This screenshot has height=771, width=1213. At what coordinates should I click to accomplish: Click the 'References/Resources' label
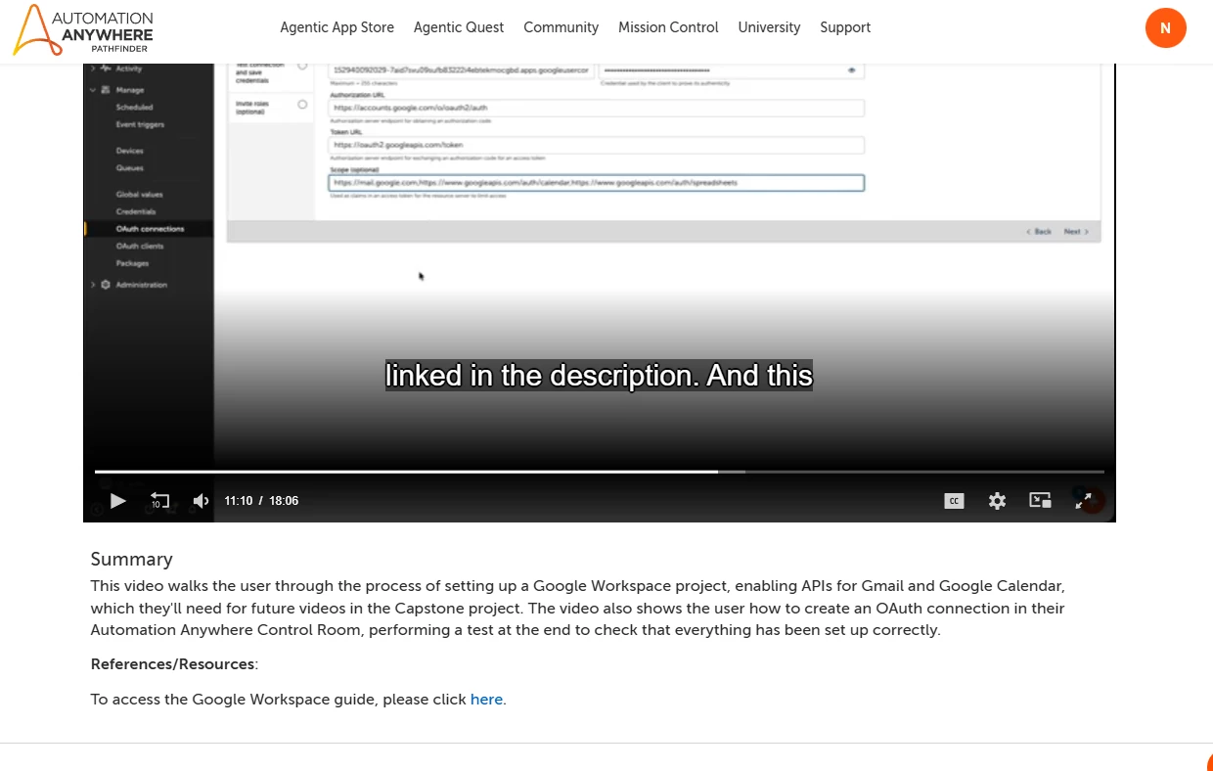(172, 664)
